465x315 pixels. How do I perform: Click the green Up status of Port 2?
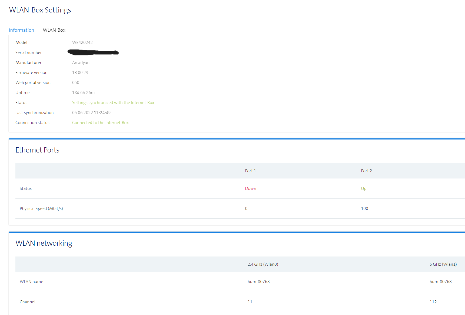click(364, 189)
